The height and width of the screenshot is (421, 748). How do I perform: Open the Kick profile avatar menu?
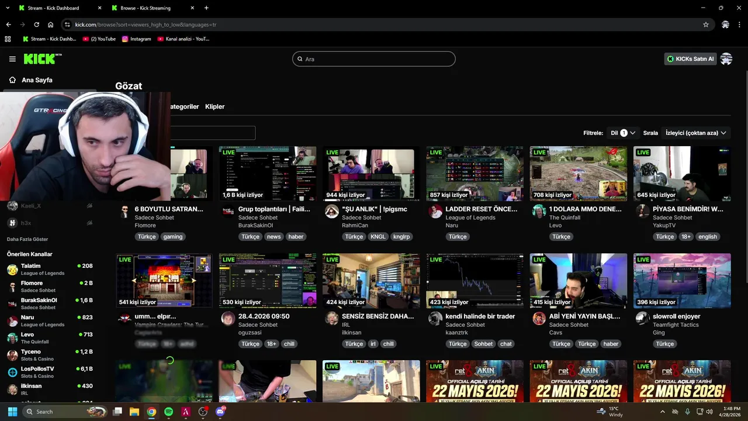726,59
